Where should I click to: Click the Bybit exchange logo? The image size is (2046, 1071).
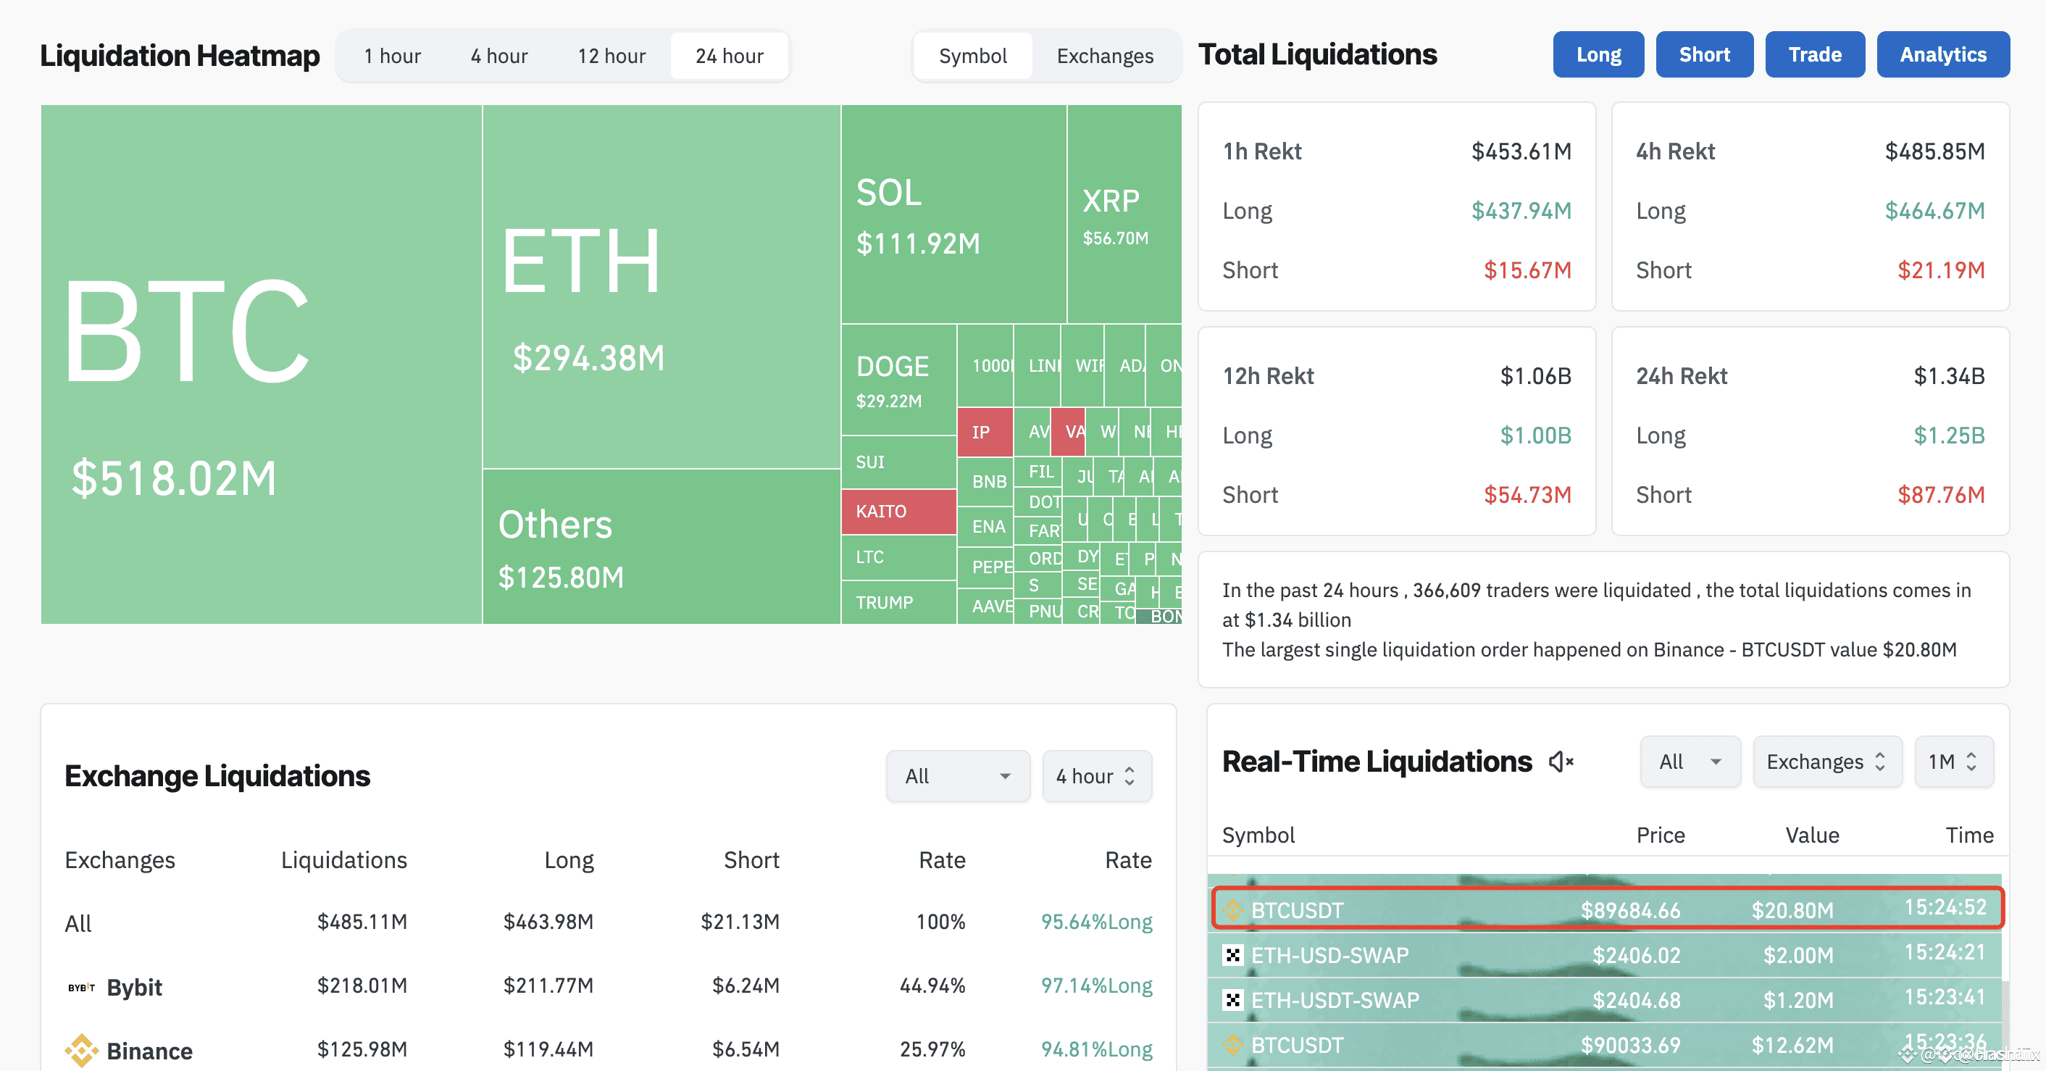point(81,988)
